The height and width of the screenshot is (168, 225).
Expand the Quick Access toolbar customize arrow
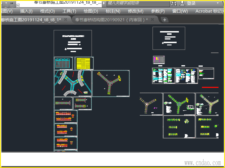(6, 3)
